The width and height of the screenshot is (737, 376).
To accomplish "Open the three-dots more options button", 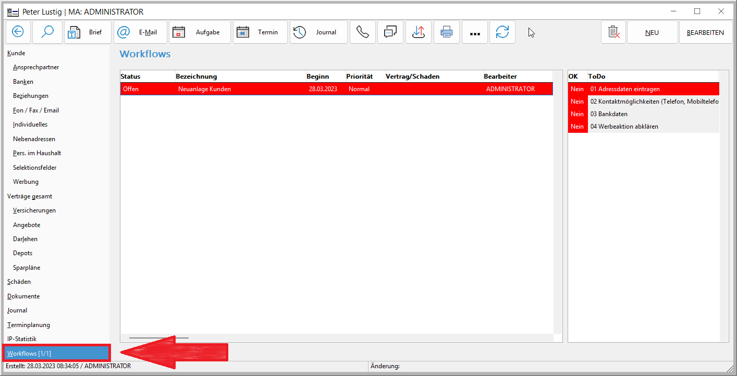I will pos(475,32).
